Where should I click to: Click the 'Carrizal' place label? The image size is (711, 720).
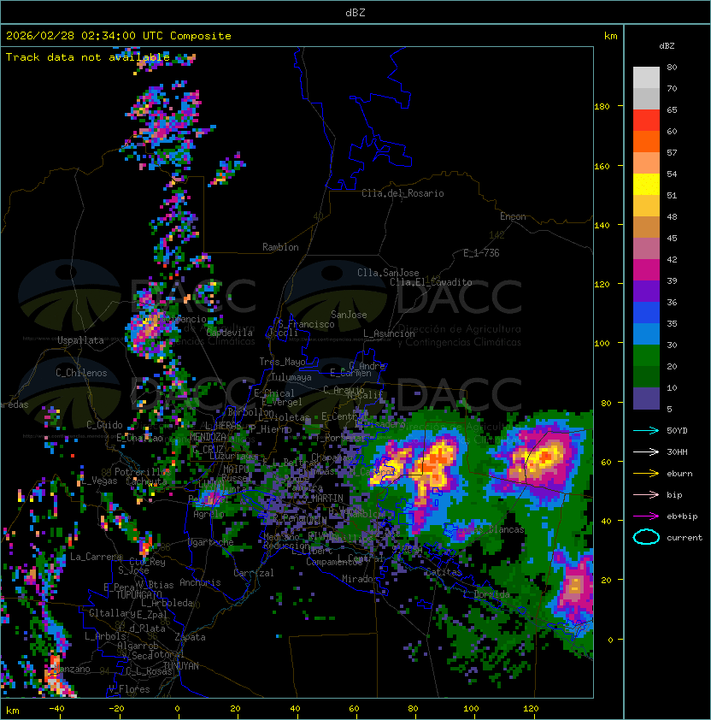tap(254, 573)
